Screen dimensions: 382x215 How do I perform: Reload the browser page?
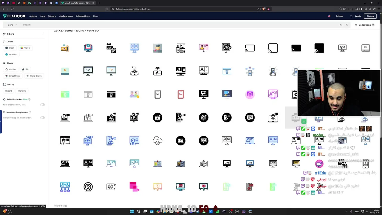12,9
